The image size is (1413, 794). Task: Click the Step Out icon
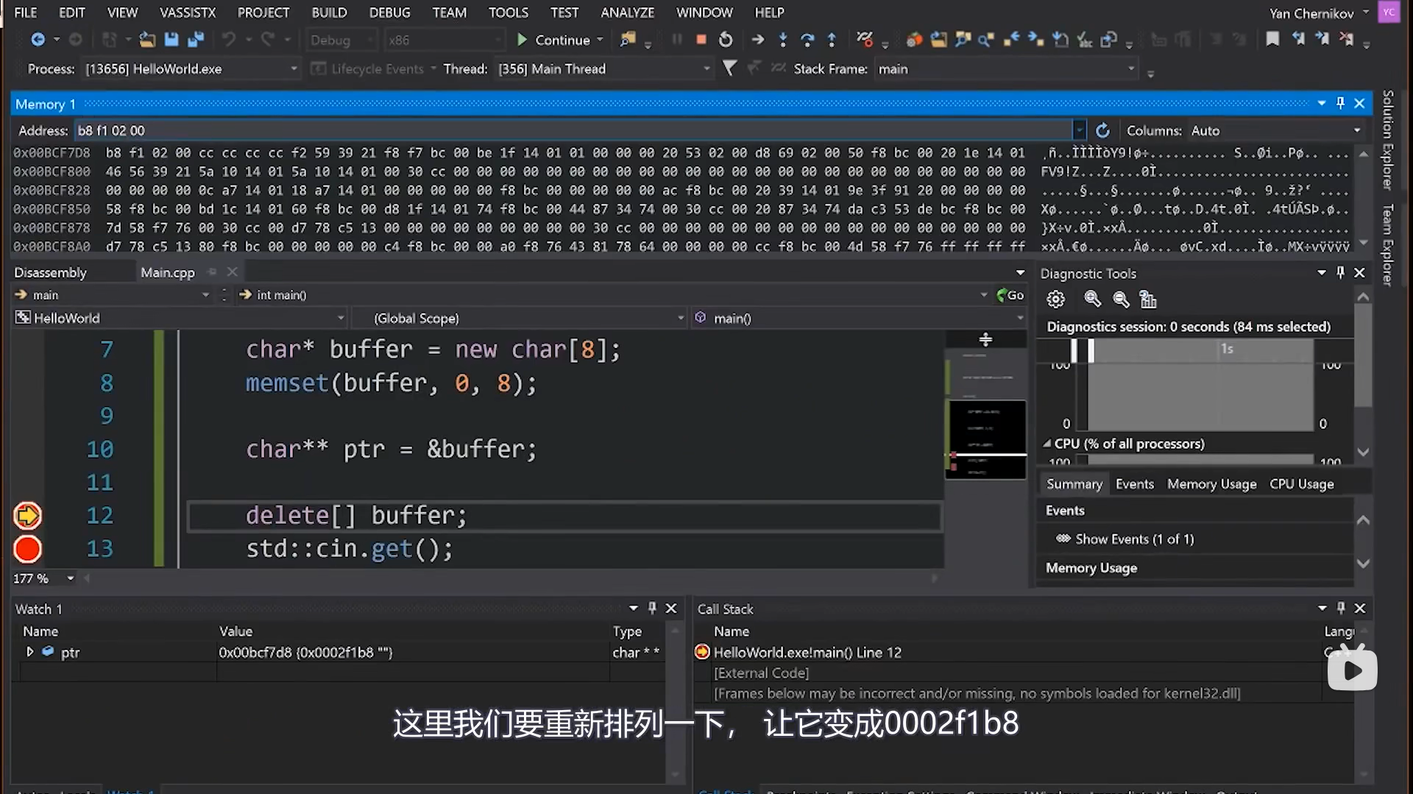tap(832, 40)
